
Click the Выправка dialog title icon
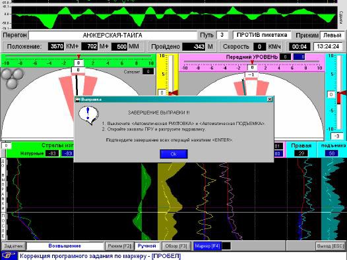pyautogui.click(x=77, y=99)
